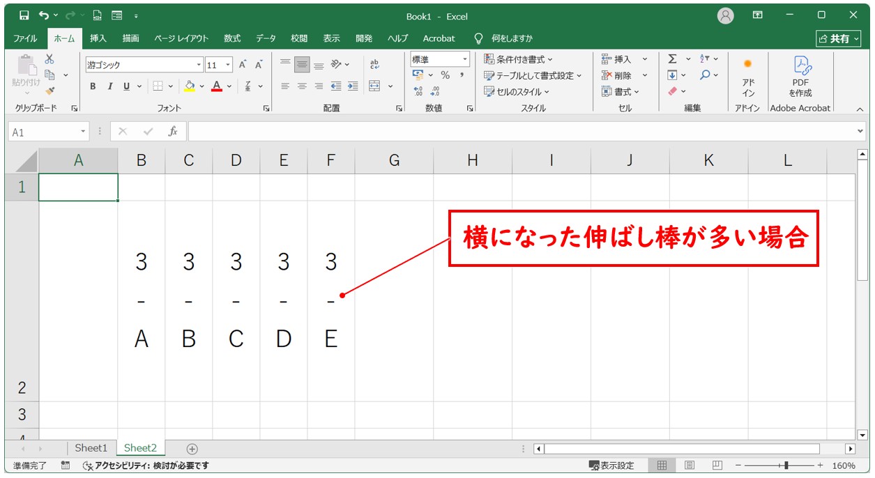Click the Clear eraser icon
Viewport: 875px width, 478px height.
[x=672, y=91]
